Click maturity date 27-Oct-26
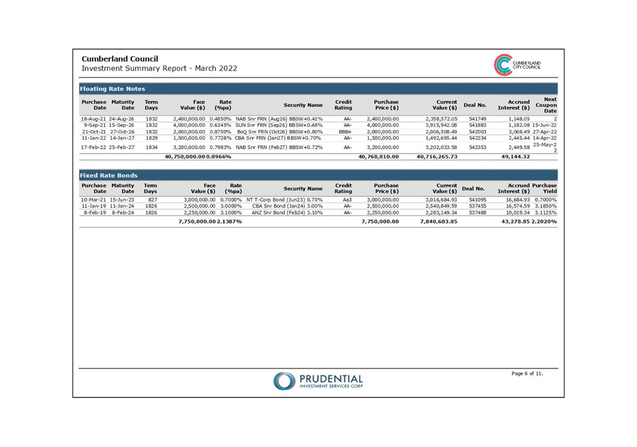 (122, 131)
